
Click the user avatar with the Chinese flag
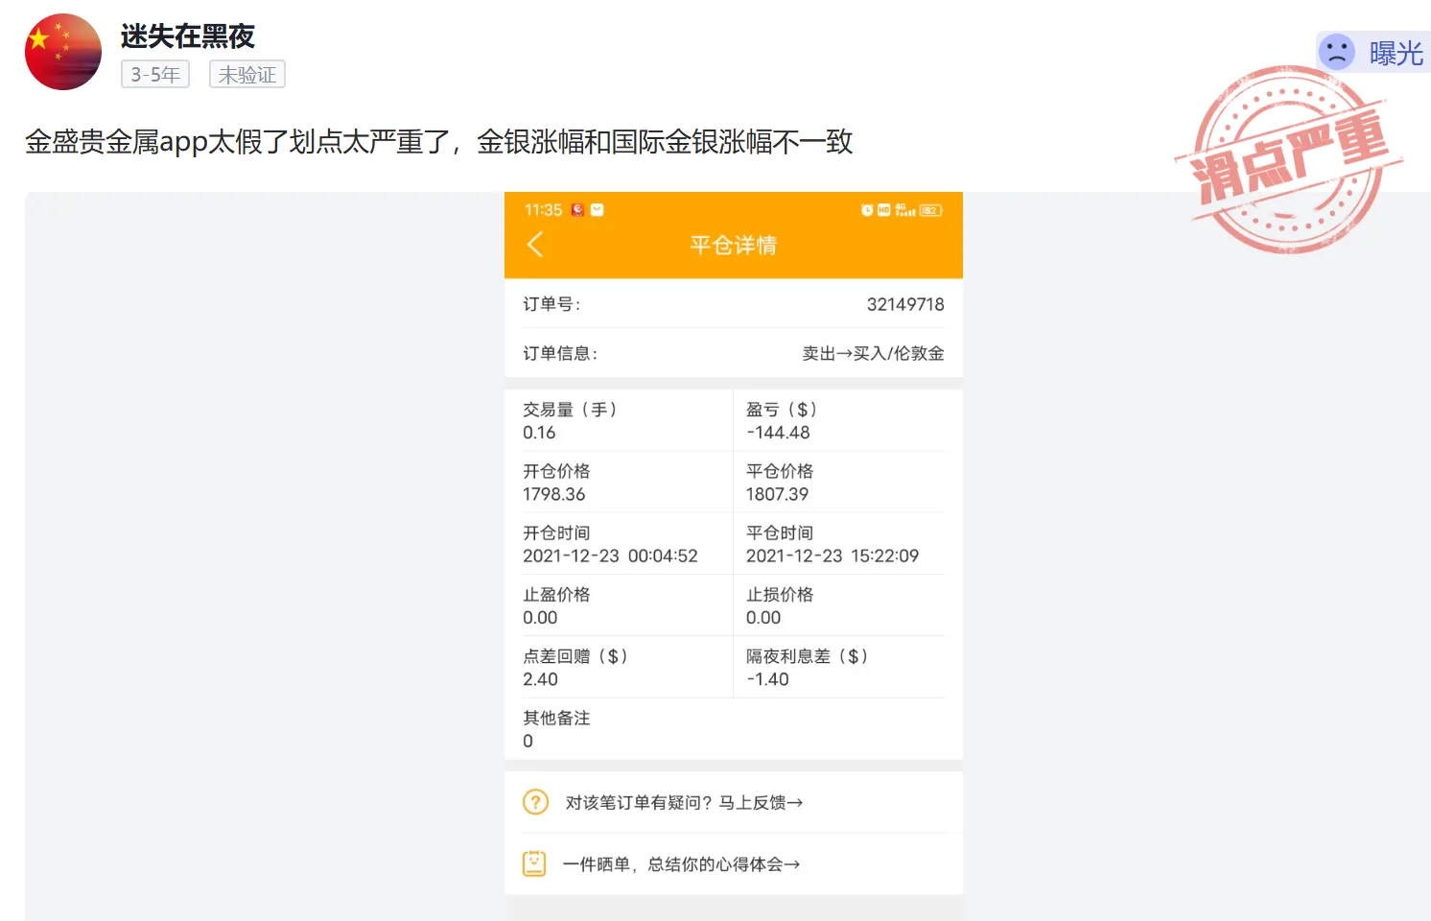coord(63,52)
